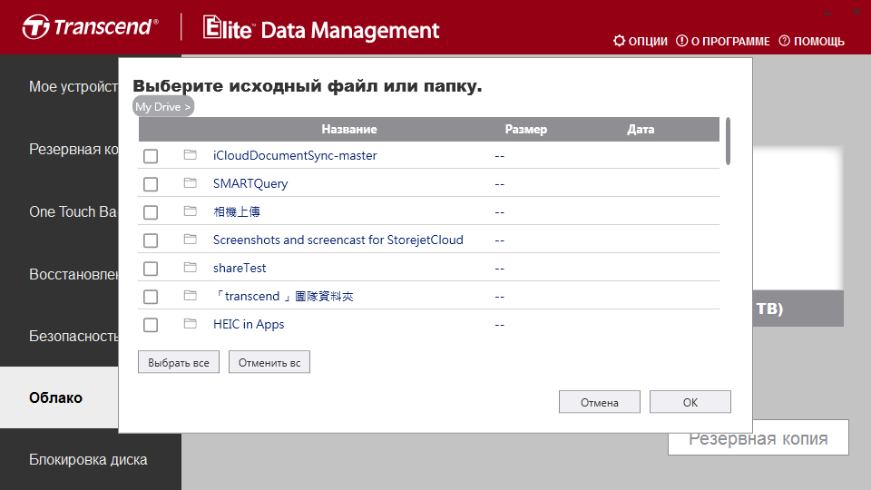The width and height of the screenshot is (871, 490).
Task: Click the file list vertical scrollbar
Action: 728,142
